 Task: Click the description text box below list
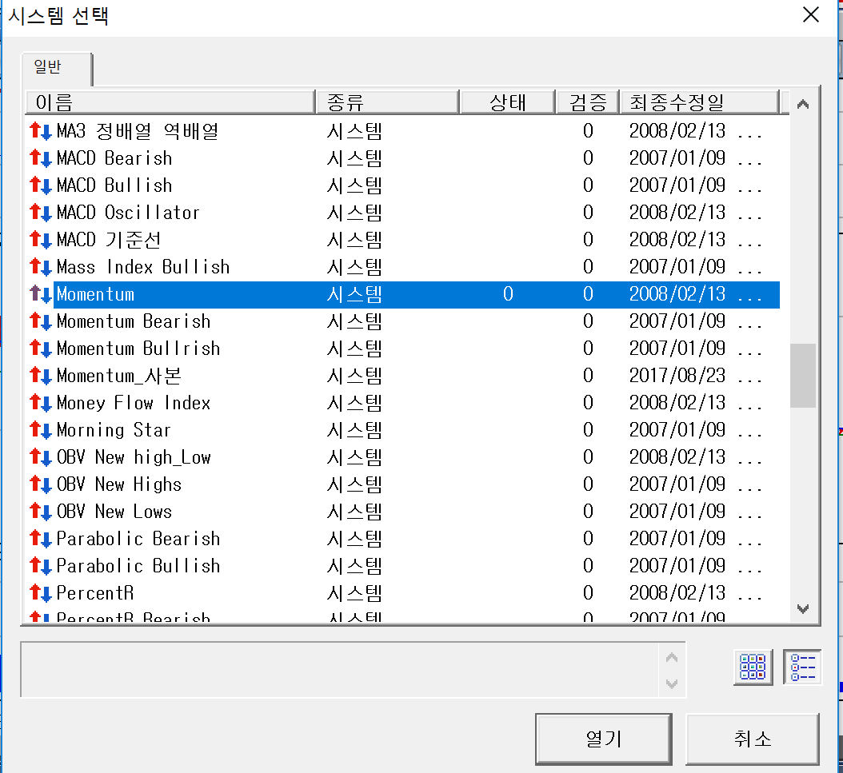click(x=340, y=669)
